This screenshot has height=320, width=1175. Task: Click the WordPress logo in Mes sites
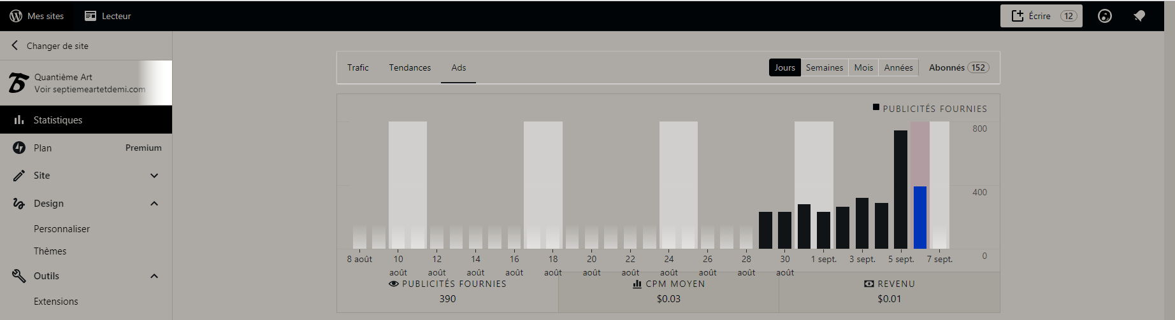(x=16, y=16)
